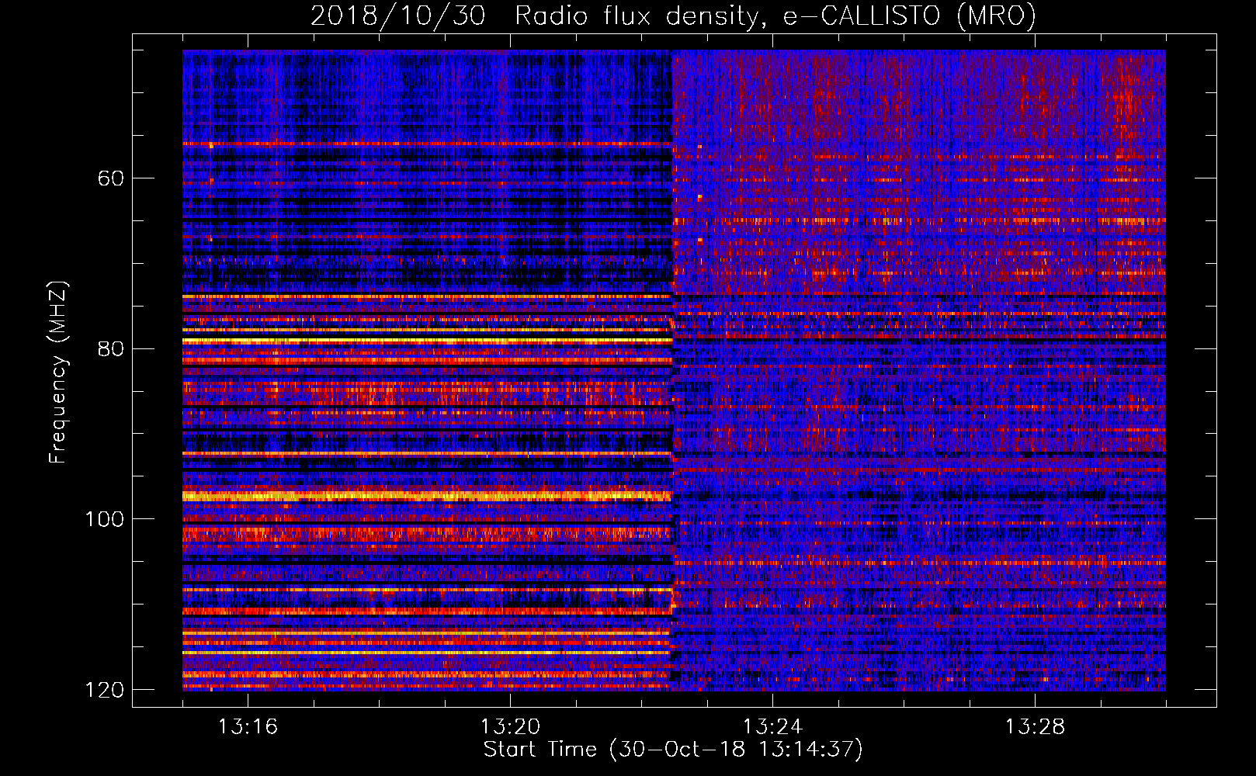The image size is (1256, 776).
Task: Click the plot title with date 2018/10/30
Action: [x=672, y=16]
